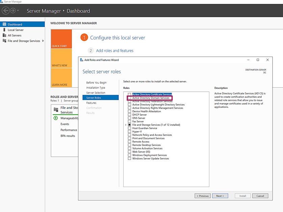The height and width of the screenshot is (212, 283).
Task: Check the Active Directory Domain Services checkbox
Action: [129, 98]
